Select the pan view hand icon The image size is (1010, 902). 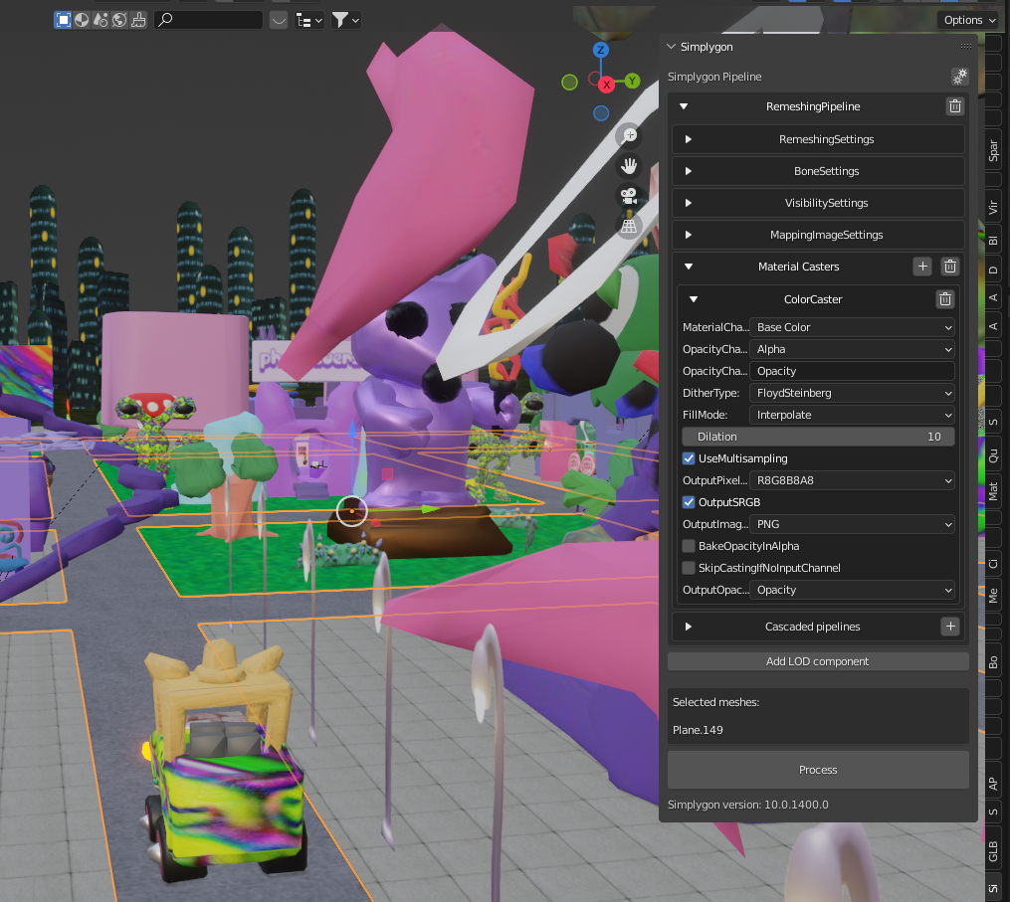(x=629, y=165)
